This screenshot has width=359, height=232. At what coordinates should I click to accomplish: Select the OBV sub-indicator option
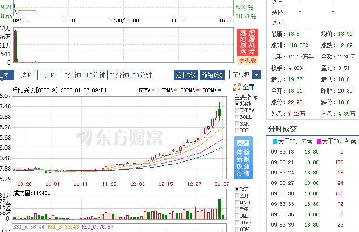[x=237, y=229]
